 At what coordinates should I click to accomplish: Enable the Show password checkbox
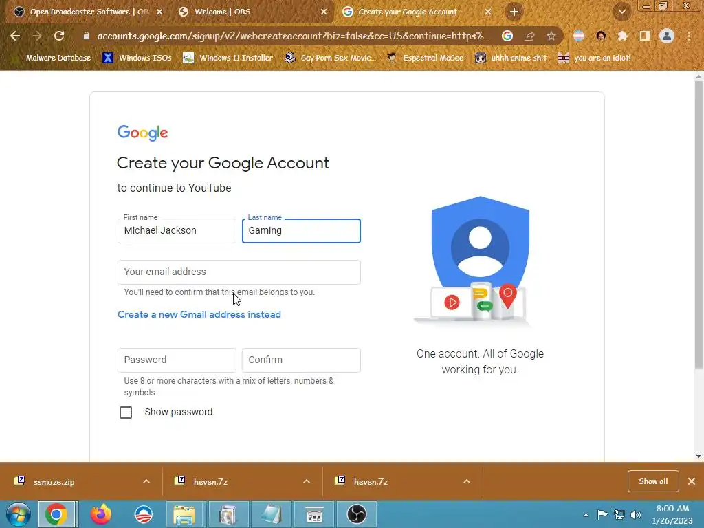(126, 412)
